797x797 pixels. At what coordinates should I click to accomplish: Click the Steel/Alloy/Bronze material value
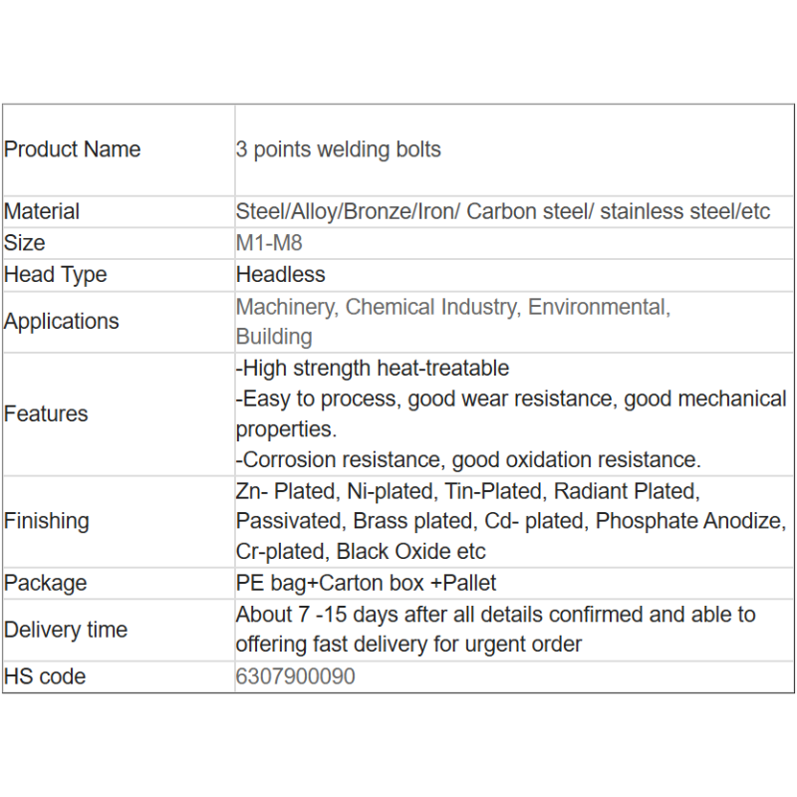click(x=503, y=211)
